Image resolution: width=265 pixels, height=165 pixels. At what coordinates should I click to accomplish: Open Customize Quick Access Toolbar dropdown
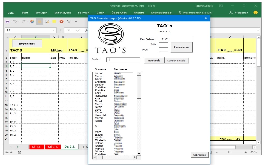click(x=76, y=21)
